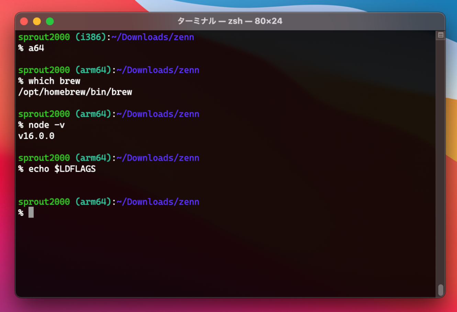Click the 'echo $LDFLAGS' command line
Screen dimensions: 457x312
coord(57,169)
